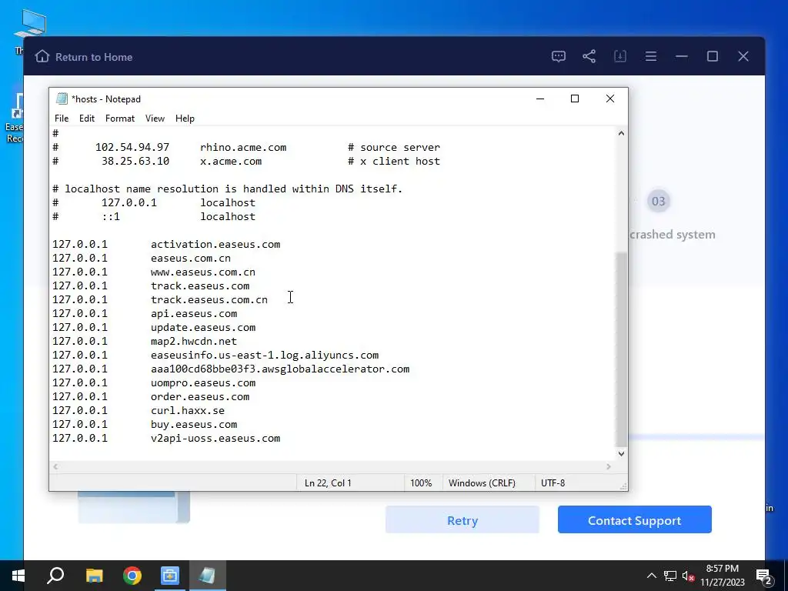
Task: Click the horizontal scroll left arrow in Notepad
Action: [55, 466]
